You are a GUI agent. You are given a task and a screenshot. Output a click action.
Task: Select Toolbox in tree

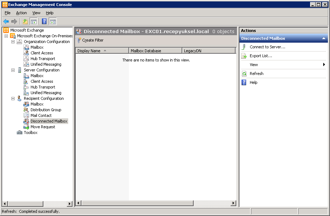[31, 133]
